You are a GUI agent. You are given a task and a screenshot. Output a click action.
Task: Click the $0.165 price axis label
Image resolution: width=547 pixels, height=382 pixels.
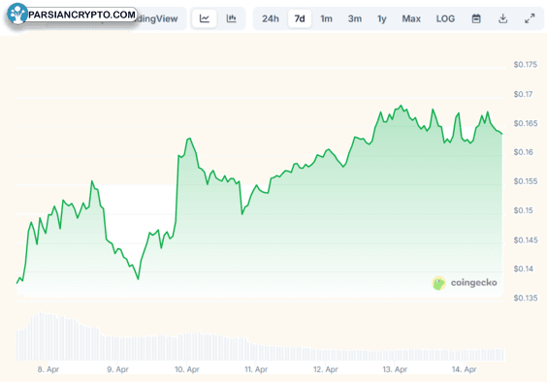click(526, 123)
